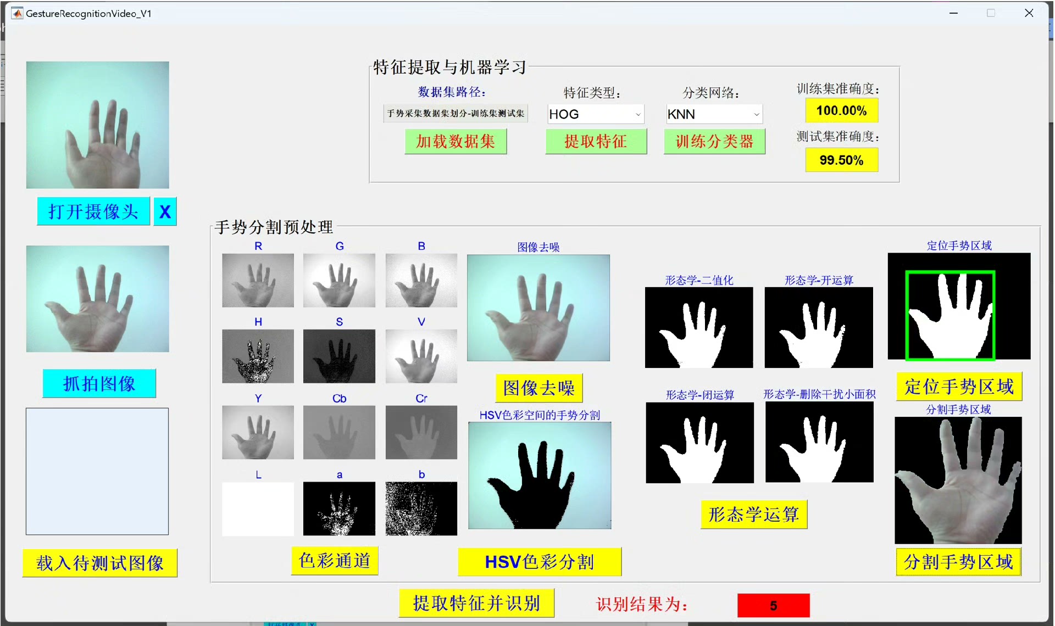Start training with 训练分类器
Viewport: 1055px width, 626px height.
tap(714, 142)
